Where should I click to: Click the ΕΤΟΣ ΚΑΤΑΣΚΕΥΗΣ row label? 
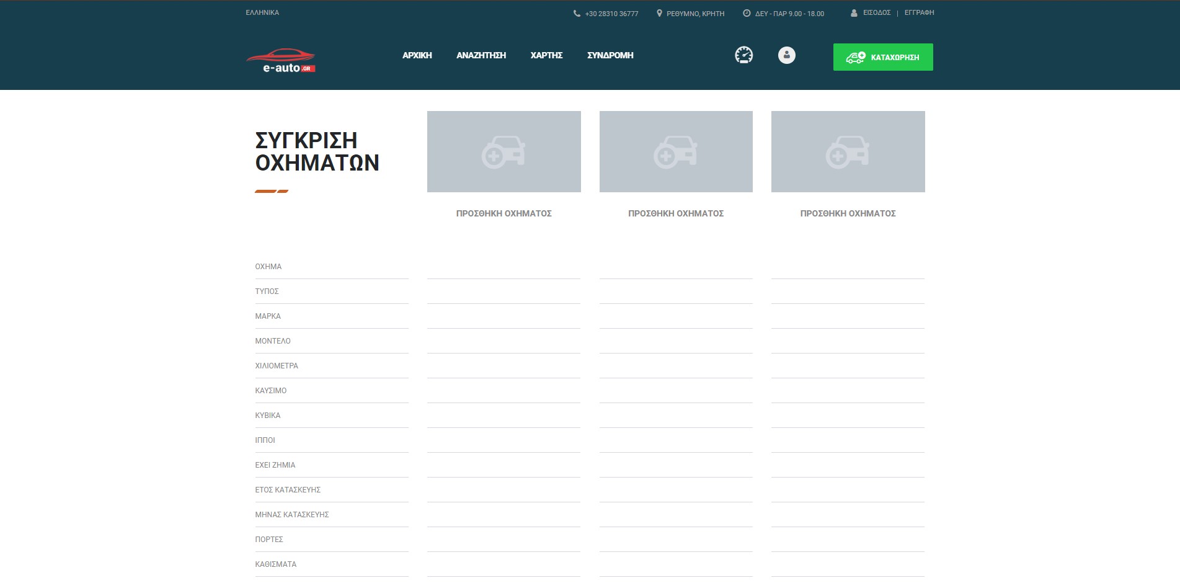(288, 490)
